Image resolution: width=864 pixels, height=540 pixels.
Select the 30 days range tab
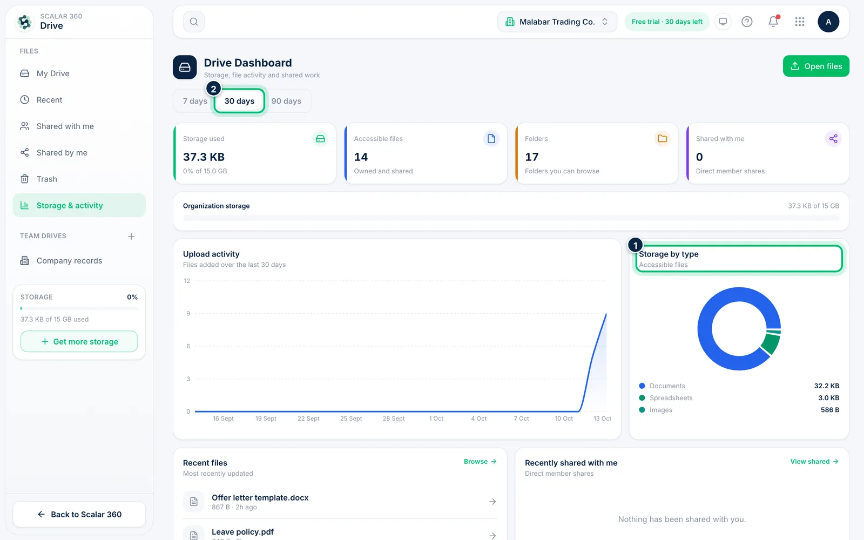click(x=239, y=101)
